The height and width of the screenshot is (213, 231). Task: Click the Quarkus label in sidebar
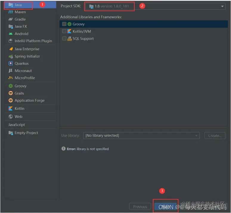tap(22, 63)
